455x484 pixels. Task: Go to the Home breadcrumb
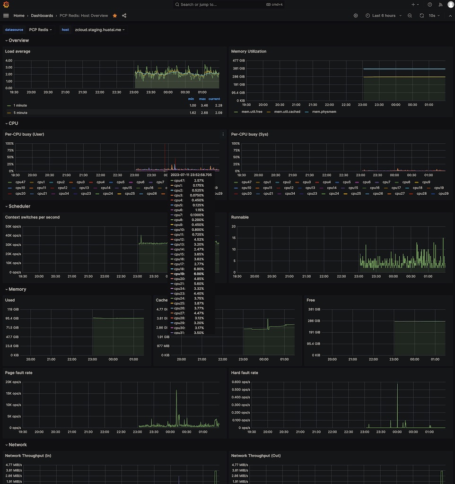19,16
